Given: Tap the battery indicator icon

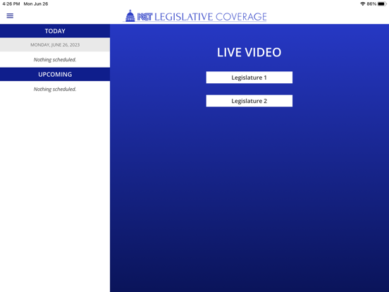Looking at the screenshot, I should click(x=382, y=4).
